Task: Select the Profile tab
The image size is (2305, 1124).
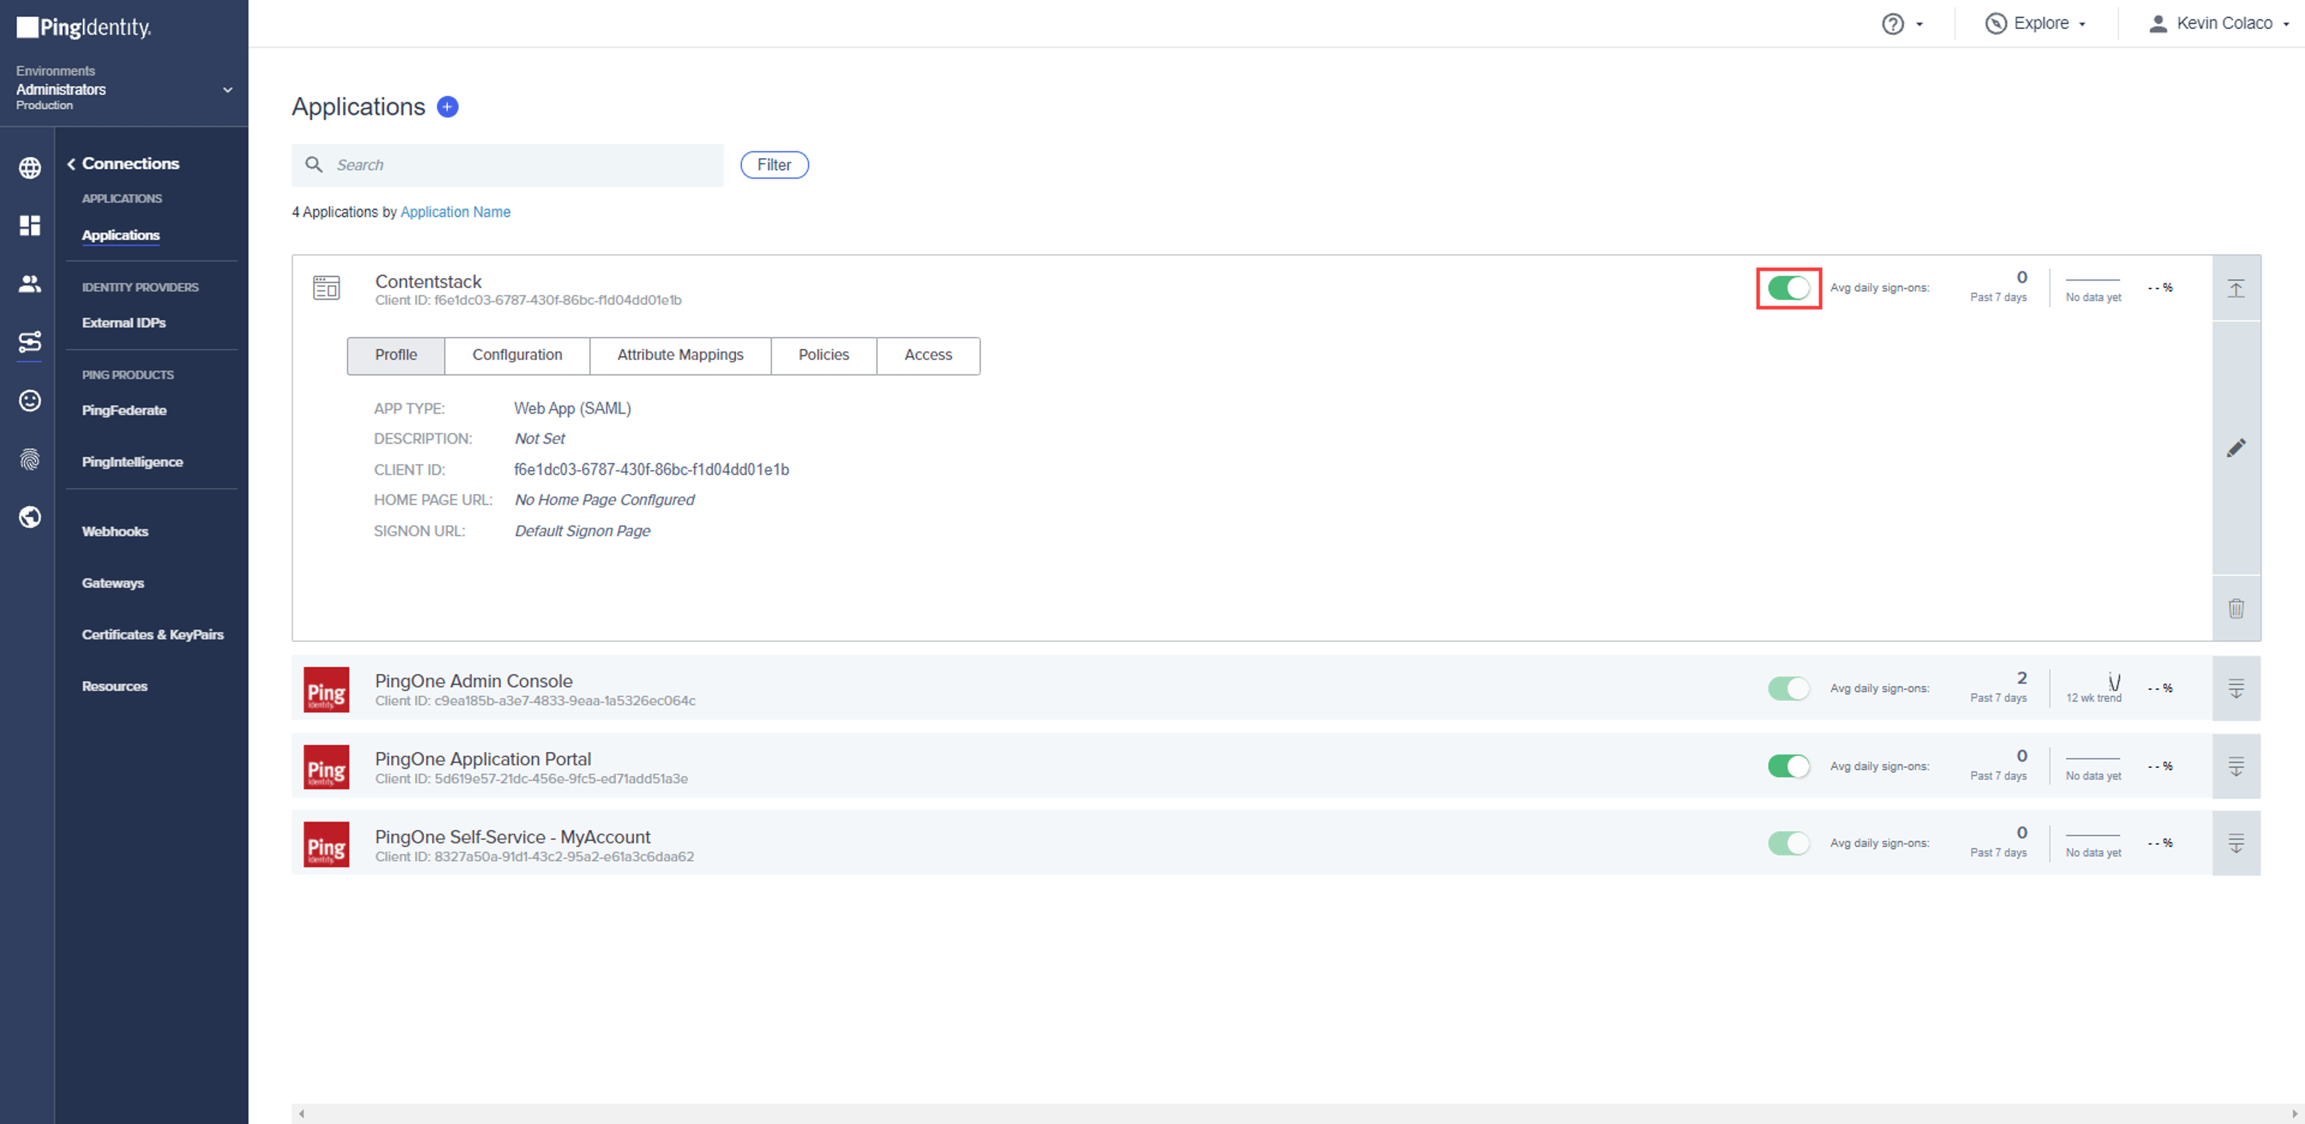Action: click(x=396, y=356)
